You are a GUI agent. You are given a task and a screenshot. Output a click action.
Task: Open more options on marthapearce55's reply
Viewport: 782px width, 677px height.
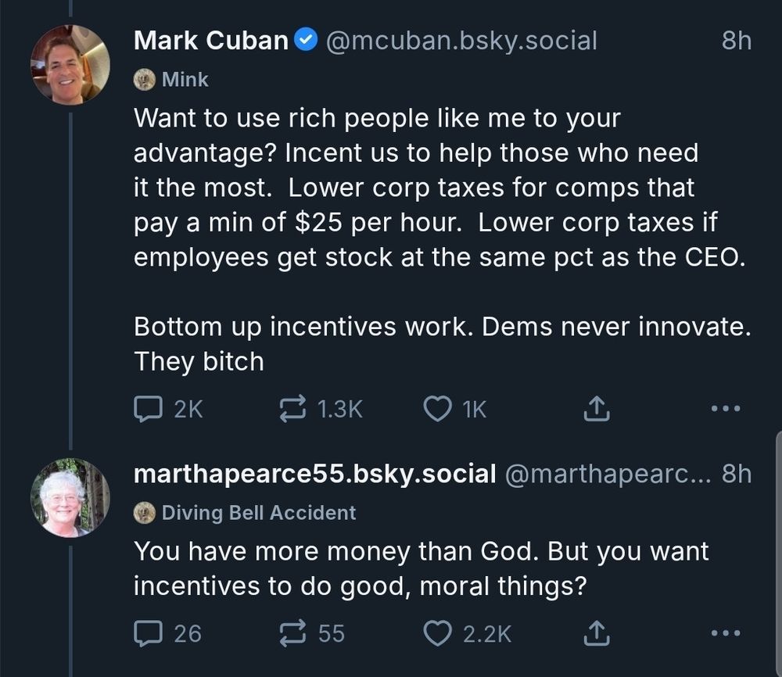coord(726,632)
